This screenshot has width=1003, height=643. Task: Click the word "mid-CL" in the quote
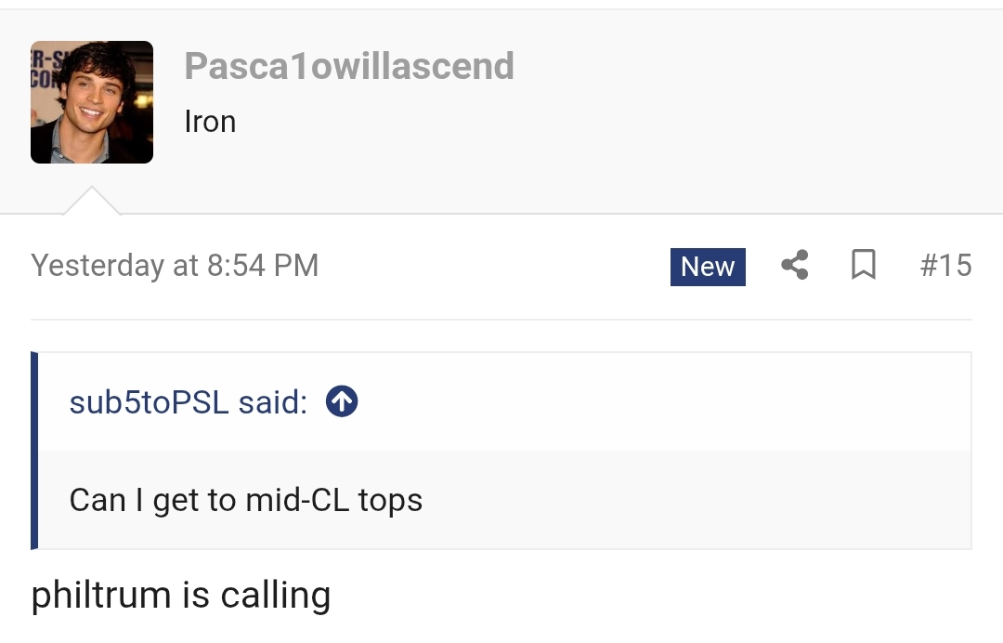click(297, 501)
